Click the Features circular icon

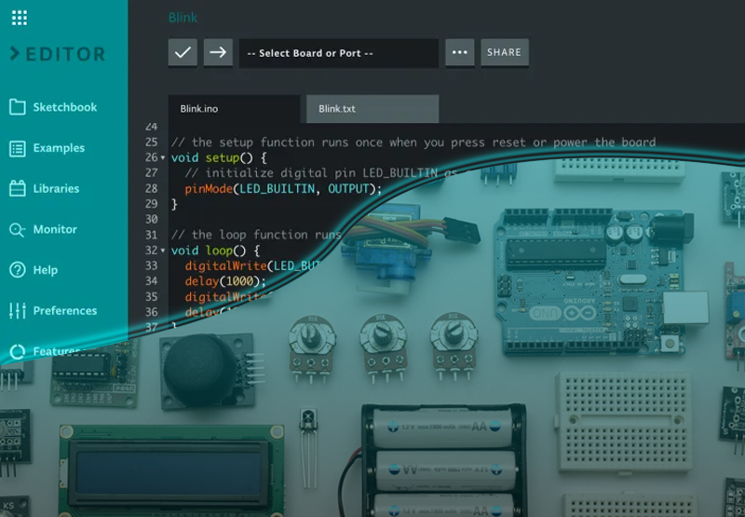click(x=18, y=351)
